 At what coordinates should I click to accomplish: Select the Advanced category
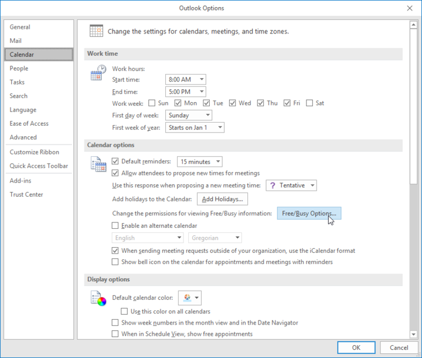[x=39, y=137]
